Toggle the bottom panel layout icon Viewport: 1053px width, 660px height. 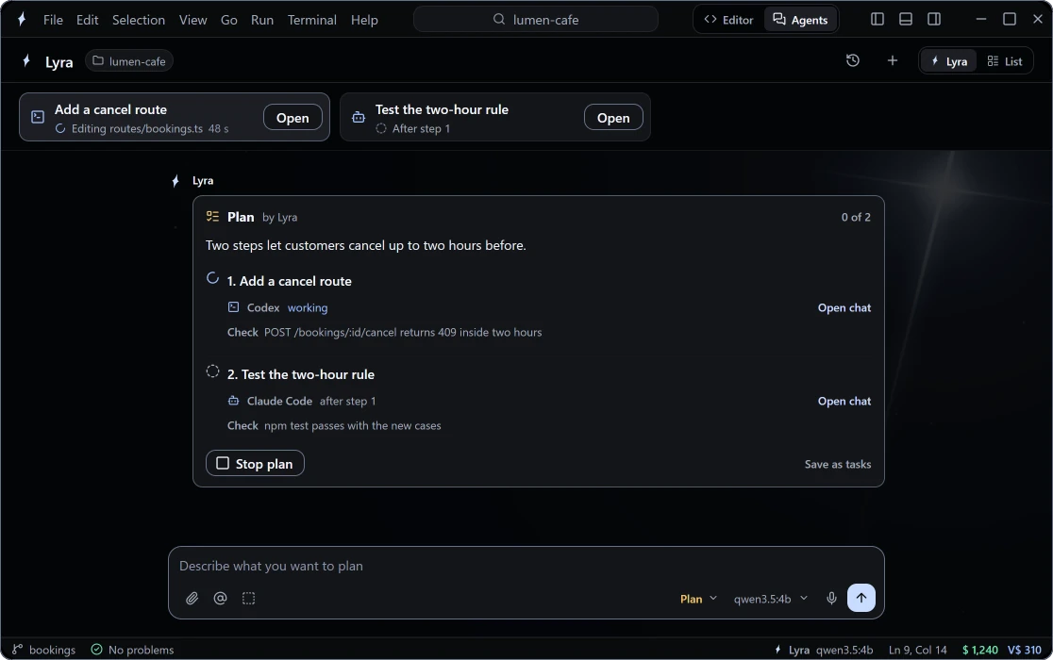(905, 20)
